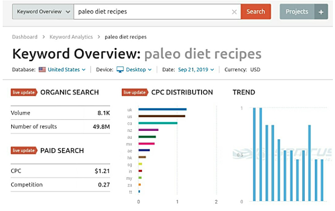Click the plus icon beside Projects

point(321,12)
